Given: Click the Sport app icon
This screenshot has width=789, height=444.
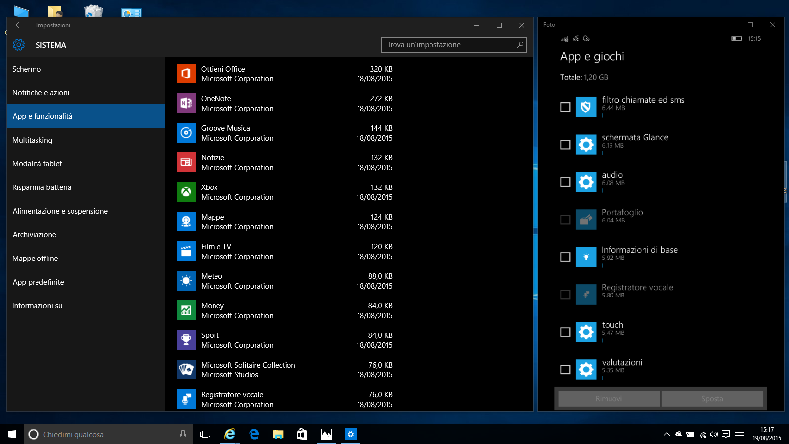Looking at the screenshot, I should pyautogui.click(x=186, y=340).
